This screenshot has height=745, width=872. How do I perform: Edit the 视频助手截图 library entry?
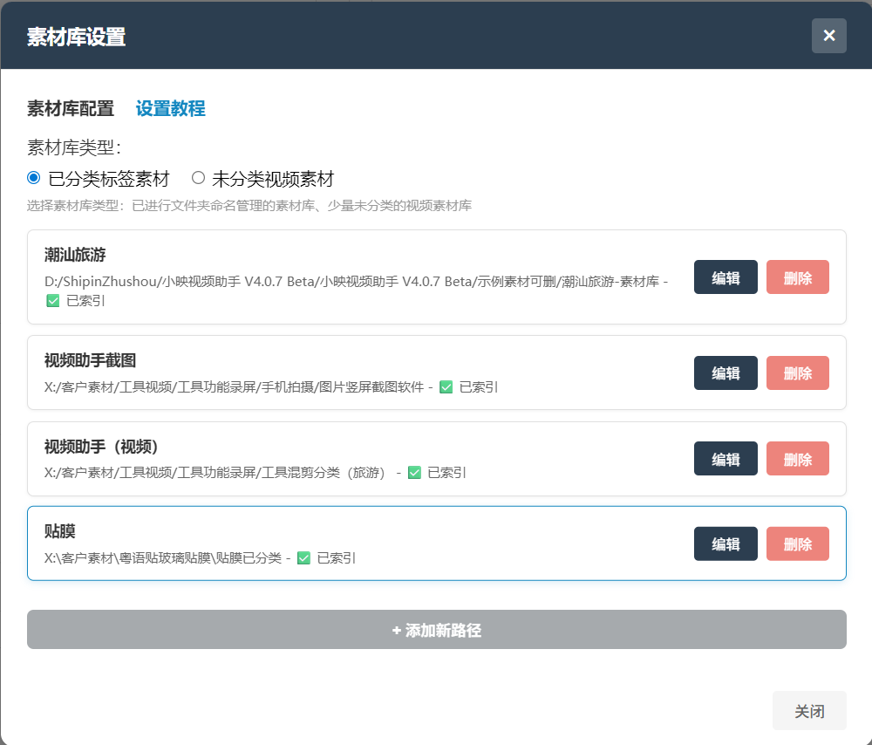coord(726,372)
